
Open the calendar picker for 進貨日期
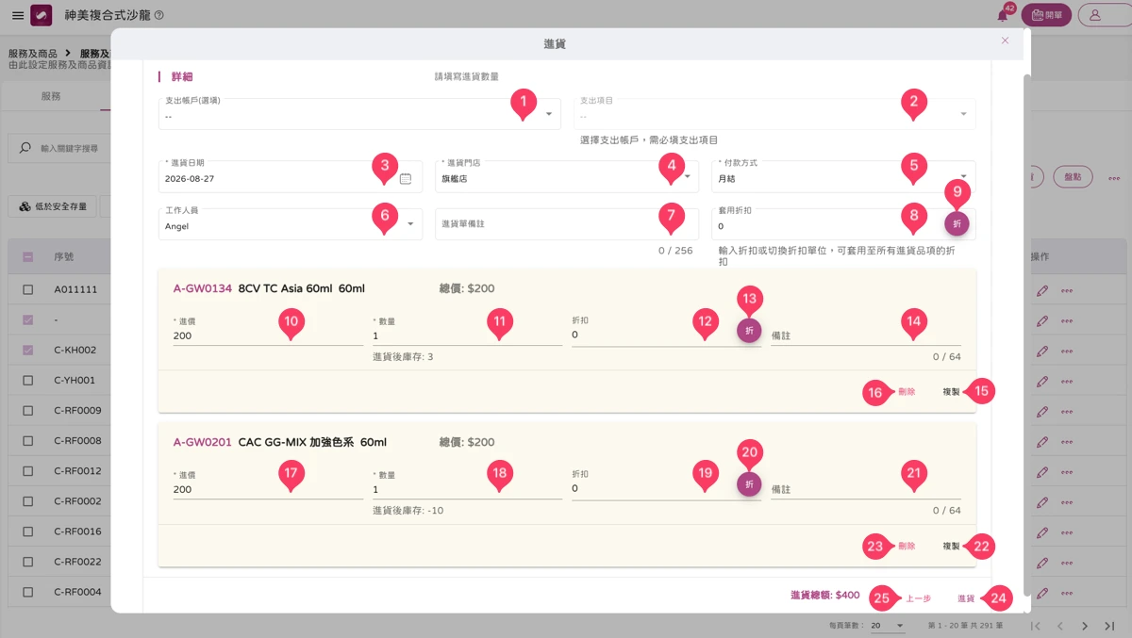click(x=406, y=178)
